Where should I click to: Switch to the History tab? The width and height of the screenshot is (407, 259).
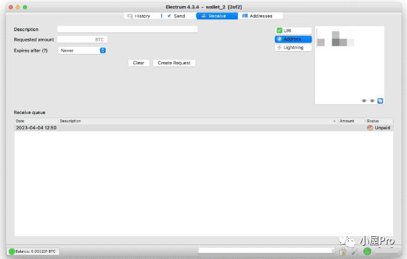coord(139,16)
